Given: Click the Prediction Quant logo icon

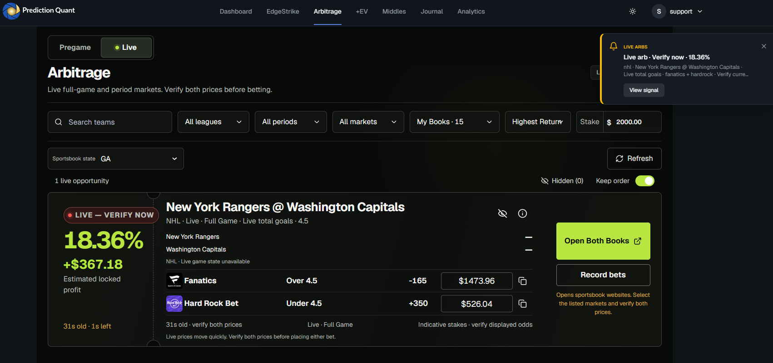Looking at the screenshot, I should point(11,11).
